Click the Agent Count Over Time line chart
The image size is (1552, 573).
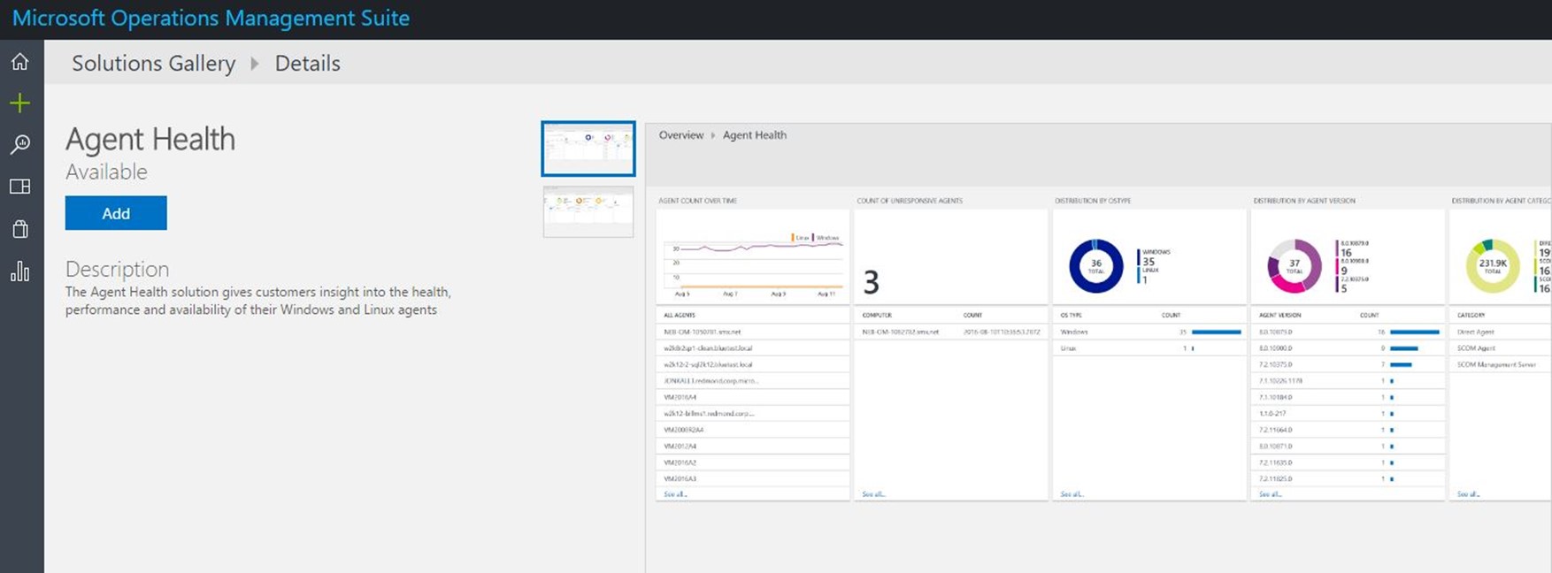(753, 265)
